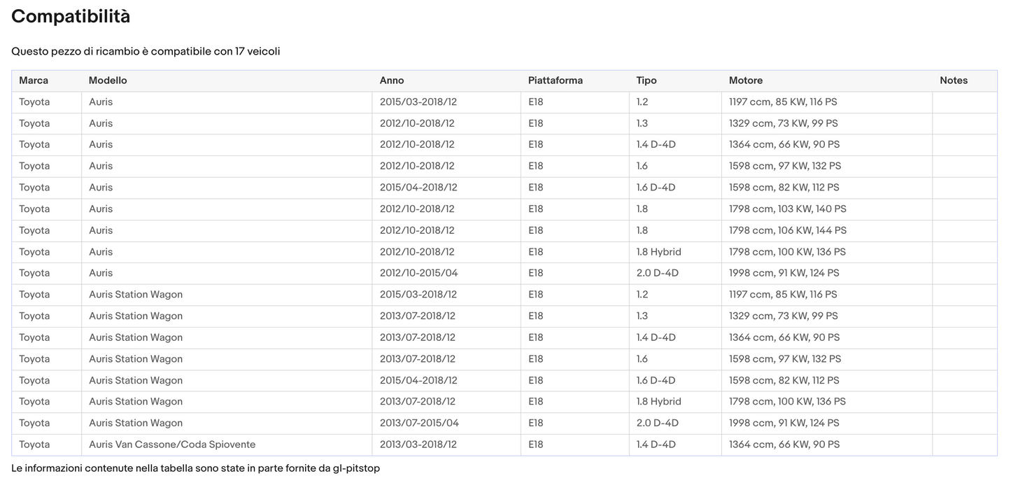
Task: Click the Compatibilità section heading
Action: (71, 17)
